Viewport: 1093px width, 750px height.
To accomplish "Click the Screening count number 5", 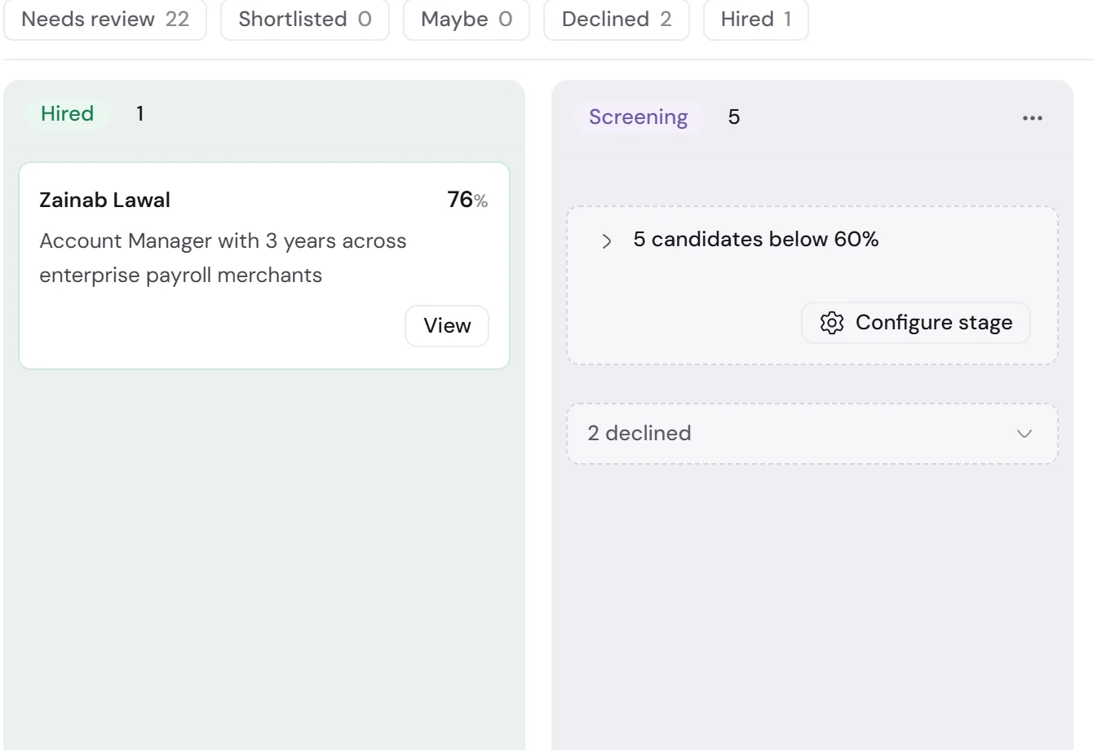I will [x=734, y=117].
